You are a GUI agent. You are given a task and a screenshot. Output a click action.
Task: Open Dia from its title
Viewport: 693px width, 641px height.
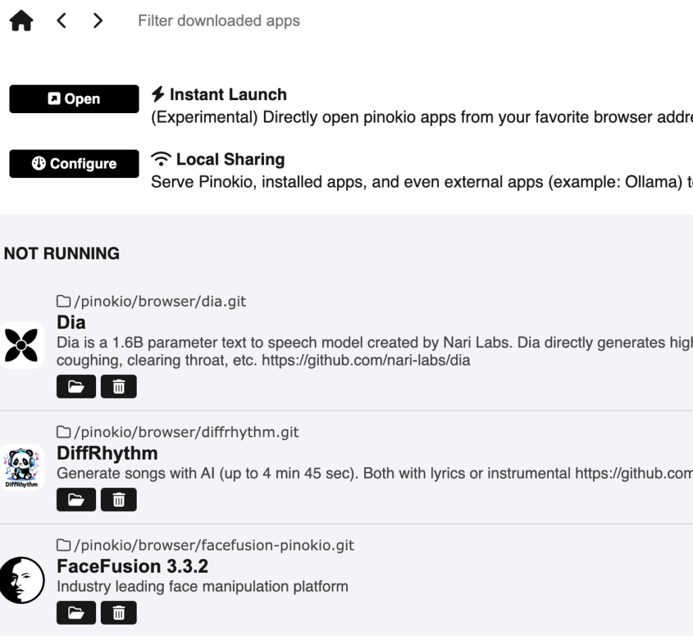(71, 322)
